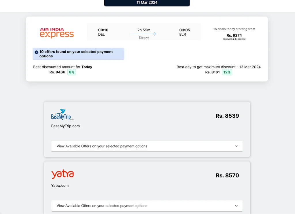Collapse the Yatra offers chevron arrow
The height and width of the screenshot is (214, 295).
(236, 206)
